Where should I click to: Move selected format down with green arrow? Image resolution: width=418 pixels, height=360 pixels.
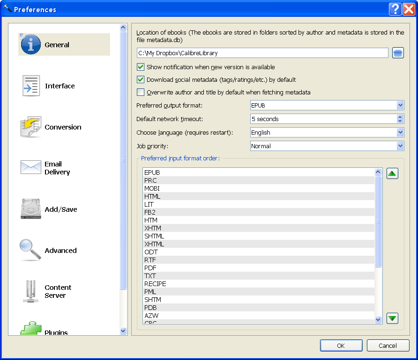point(392,318)
